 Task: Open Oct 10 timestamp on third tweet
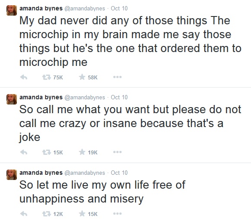[119, 173]
